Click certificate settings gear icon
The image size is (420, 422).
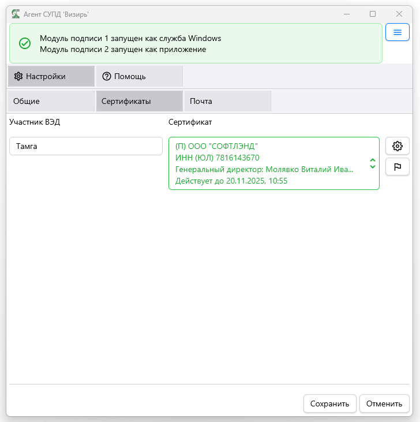[x=397, y=146]
